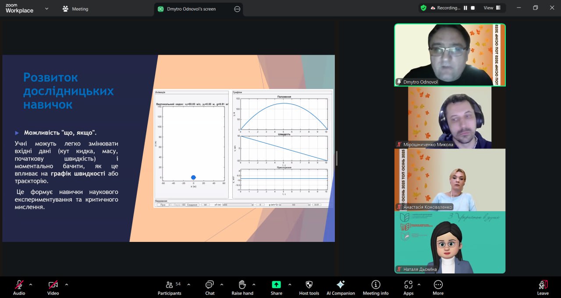
Task: Open the More options icon
Action: (x=438, y=284)
